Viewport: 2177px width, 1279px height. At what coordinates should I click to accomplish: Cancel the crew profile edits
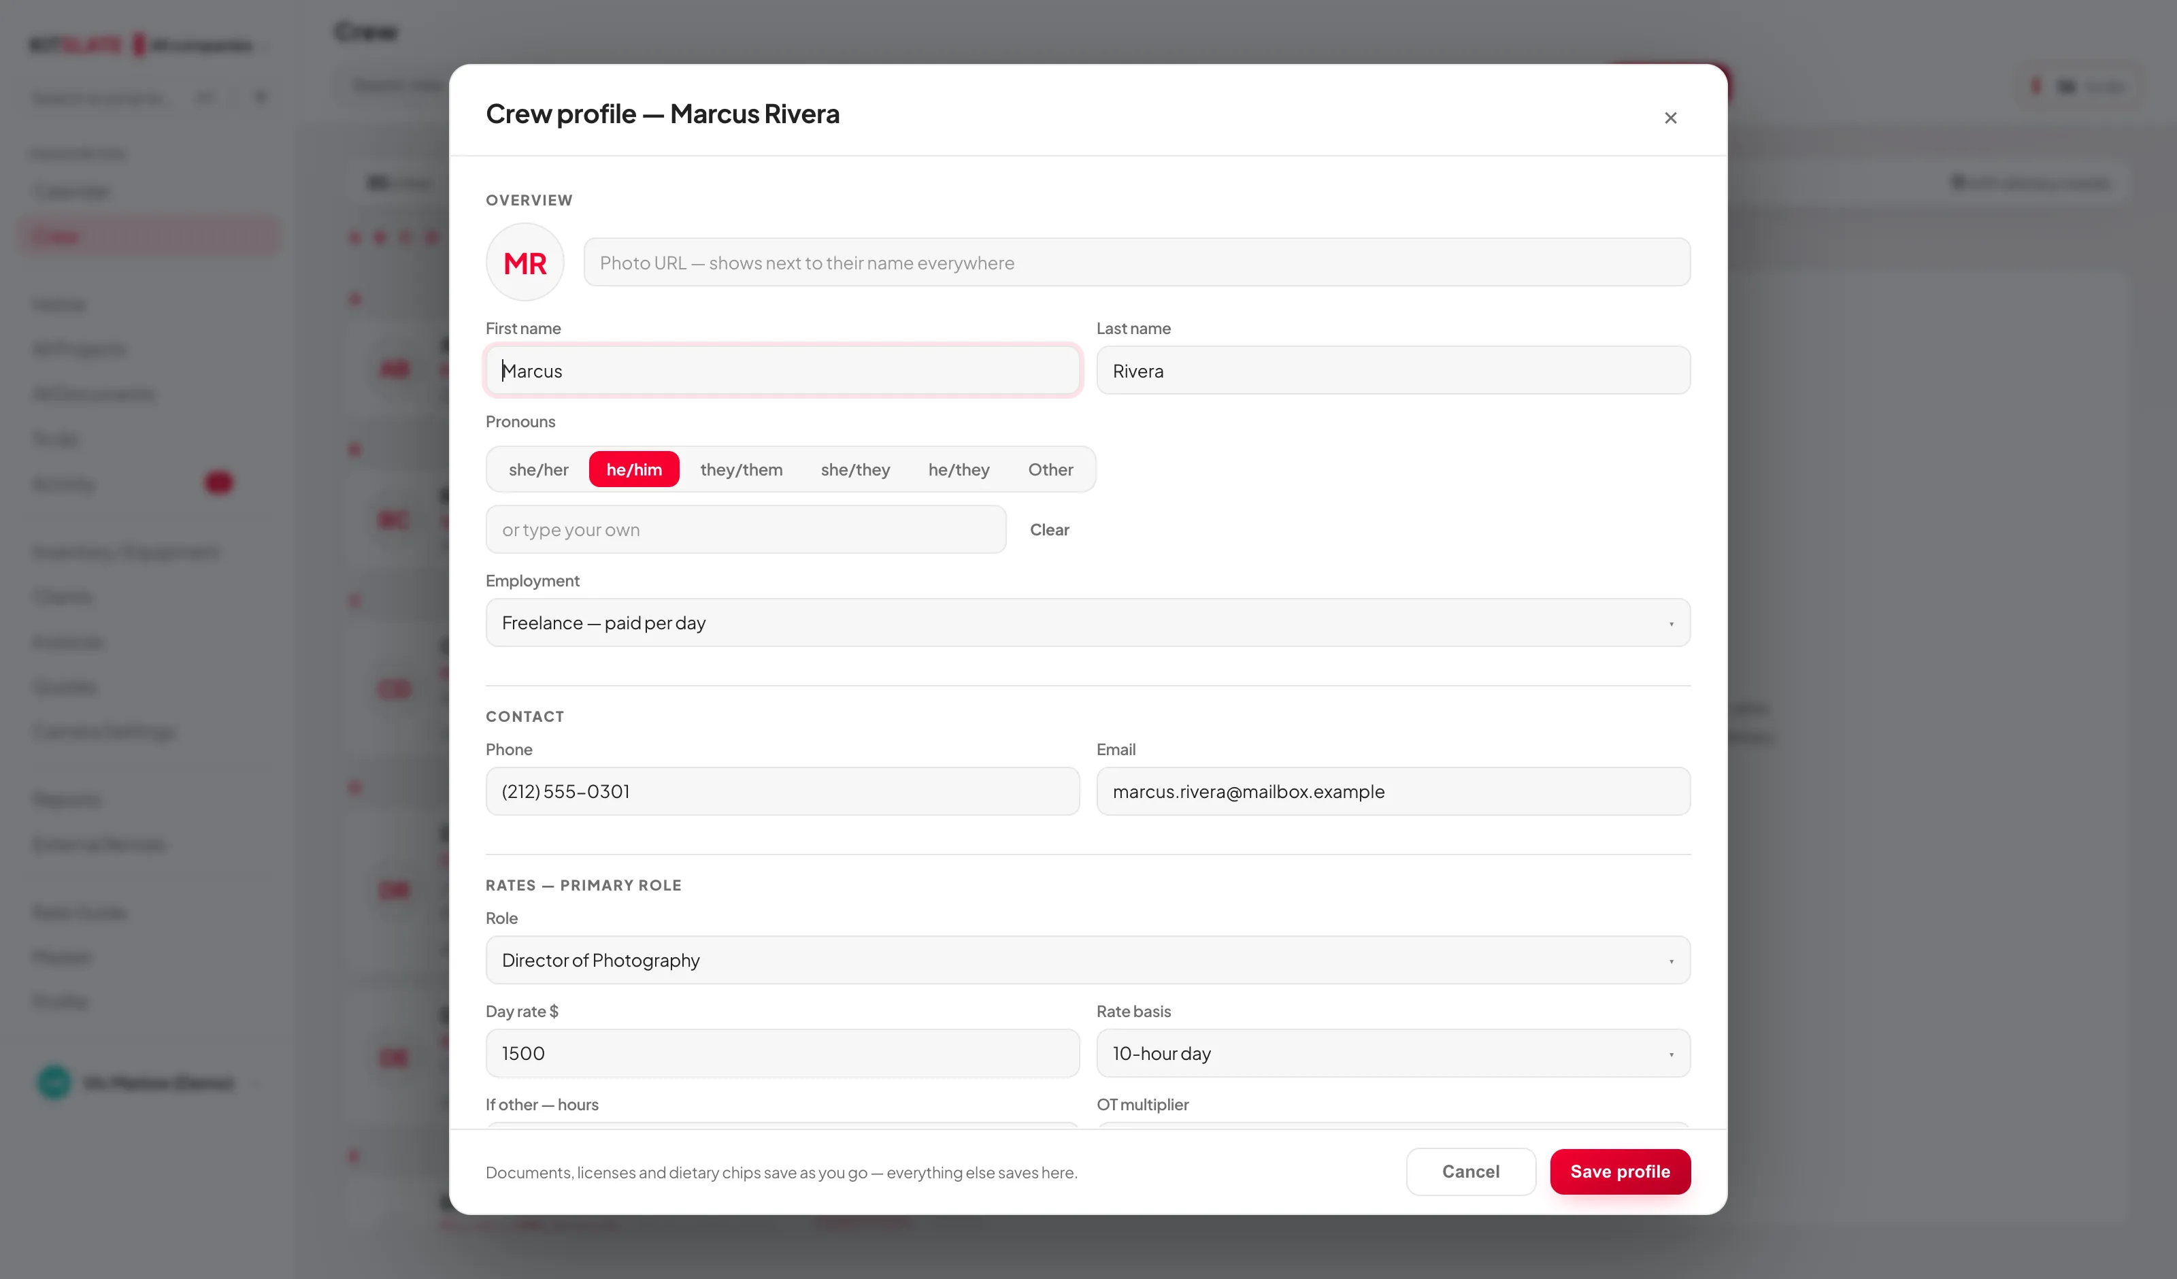point(1470,1172)
